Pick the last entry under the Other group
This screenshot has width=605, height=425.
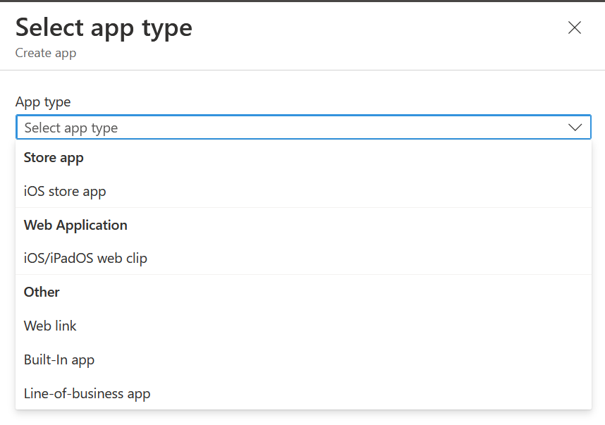(x=87, y=393)
